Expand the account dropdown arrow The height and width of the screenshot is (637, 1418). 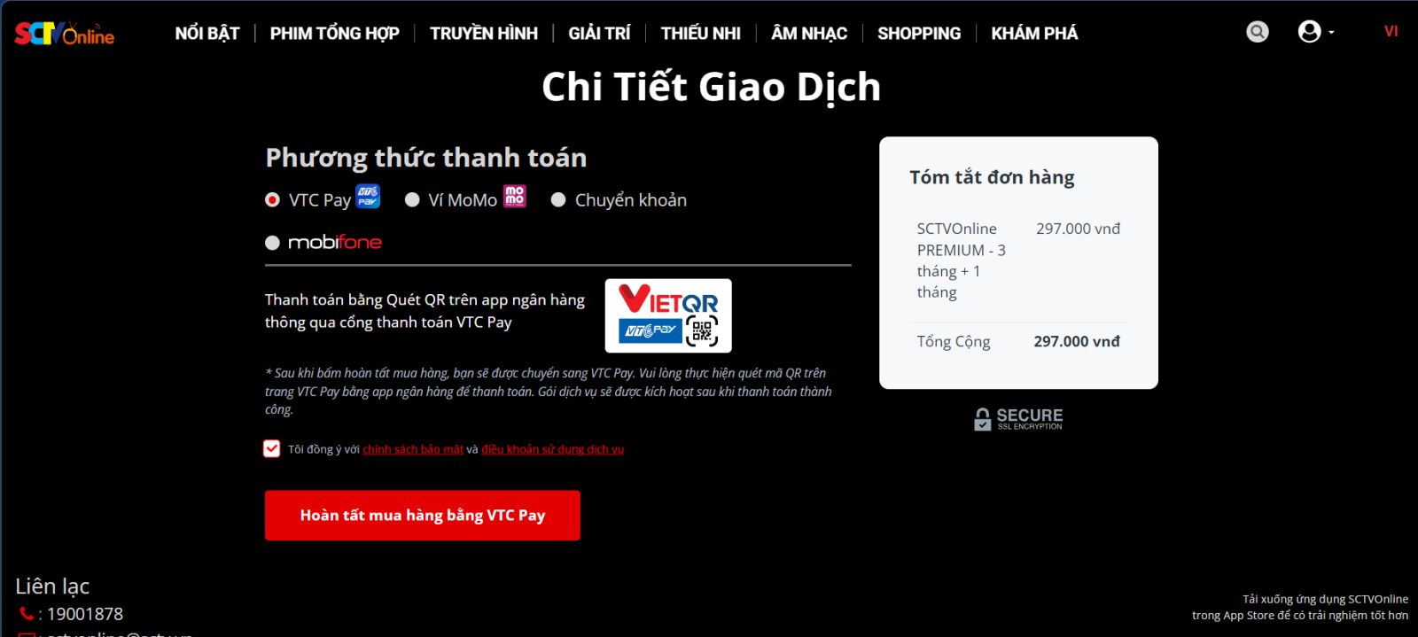(x=1331, y=33)
